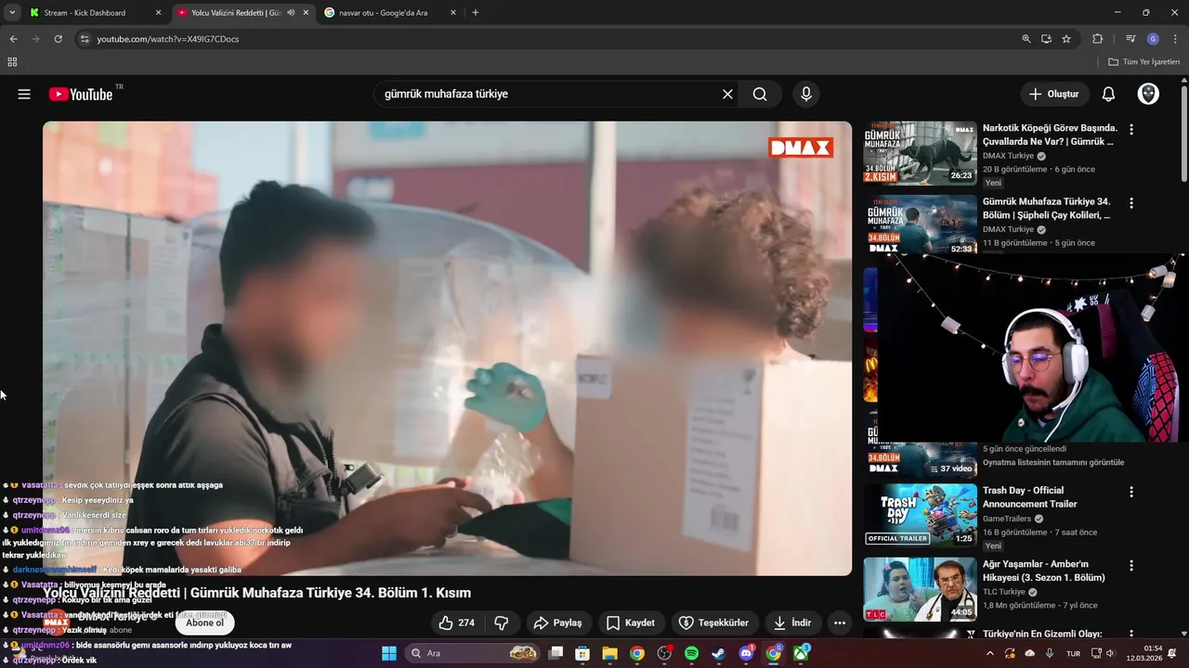The width and height of the screenshot is (1189, 668).
Task: Open Discord from the taskbar
Action: [x=746, y=653]
